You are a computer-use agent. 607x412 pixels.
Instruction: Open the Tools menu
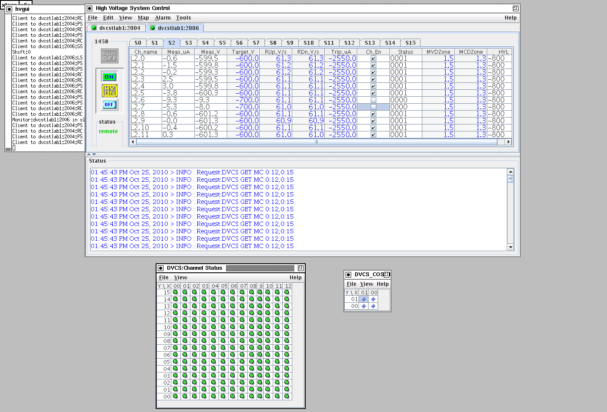click(x=183, y=18)
